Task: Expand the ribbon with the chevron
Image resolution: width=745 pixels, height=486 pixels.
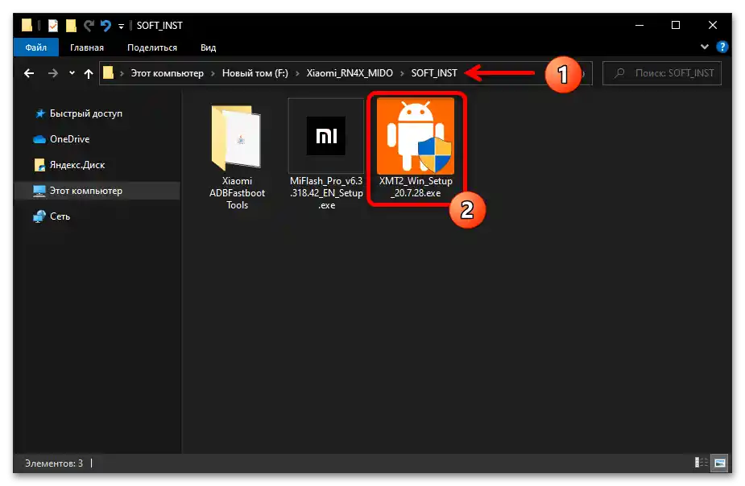Action: (704, 47)
